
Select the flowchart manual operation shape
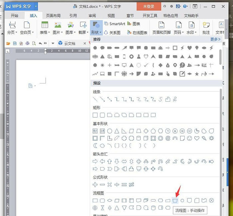click(x=175, y=201)
